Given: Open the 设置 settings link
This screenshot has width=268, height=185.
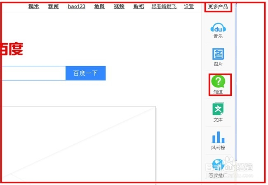Looking at the screenshot, I should (189, 6).
